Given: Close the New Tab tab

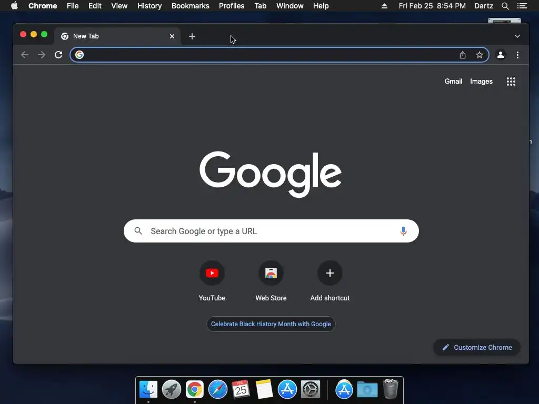Looking at the screenshot, I should coord(172,36).
